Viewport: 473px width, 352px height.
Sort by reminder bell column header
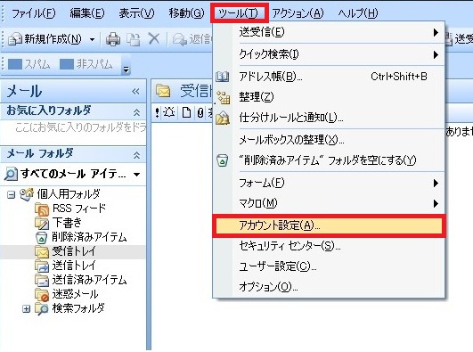click(x=169, y=113)
